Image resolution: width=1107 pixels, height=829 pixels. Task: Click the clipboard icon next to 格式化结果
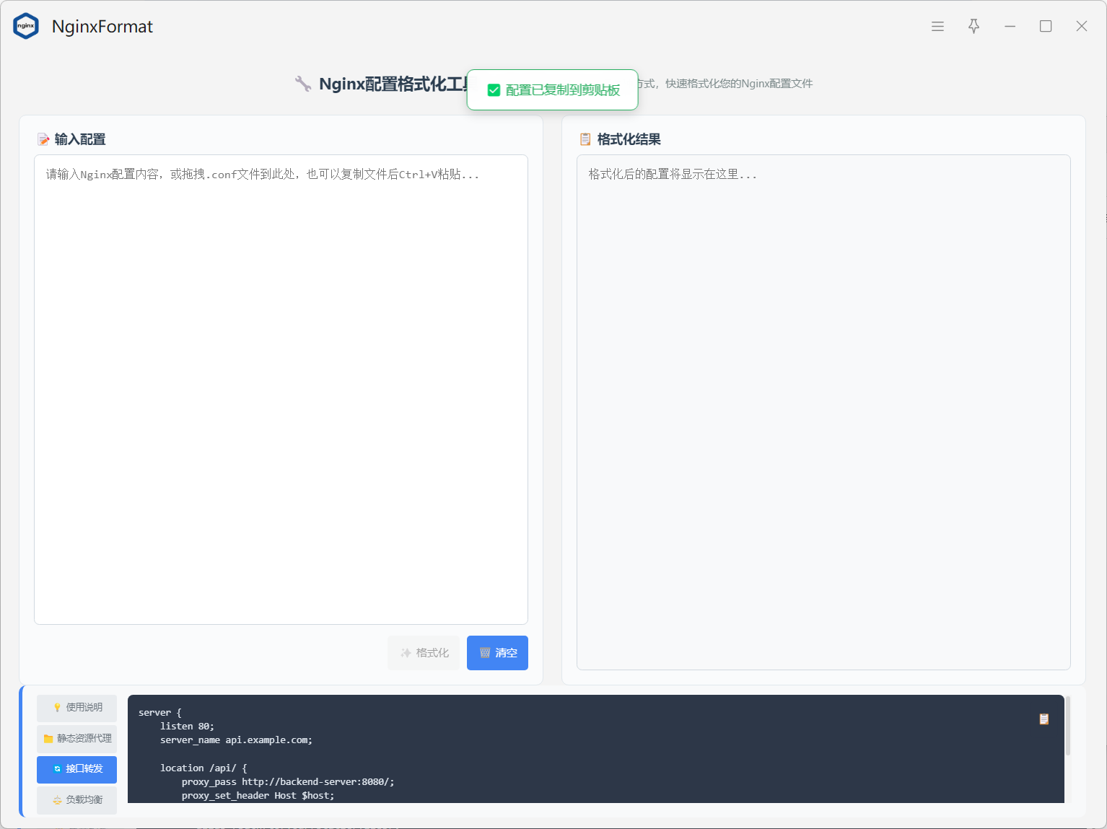pos(585,139)
